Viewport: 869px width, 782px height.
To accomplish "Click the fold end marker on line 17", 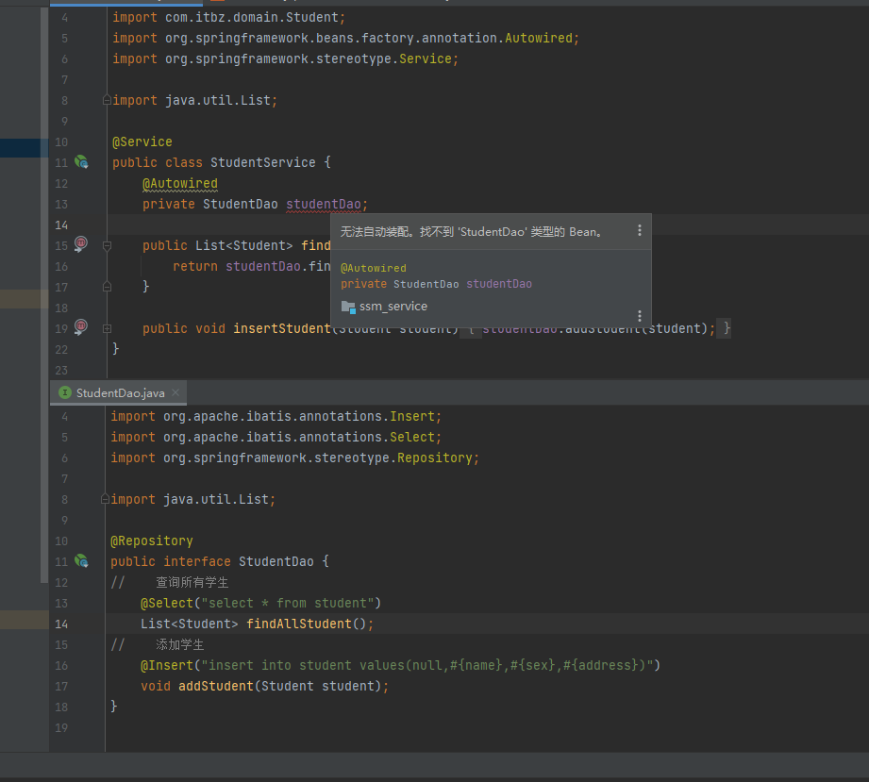I will 107,287.
